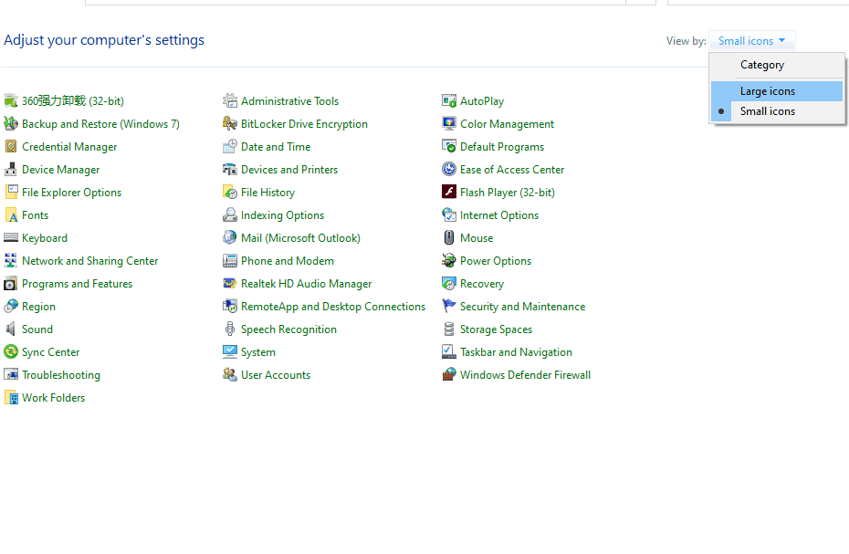Click the address bar field at top
Image resolution: width=849 pixels, height=554 pixels.
(x=356, y=2)
